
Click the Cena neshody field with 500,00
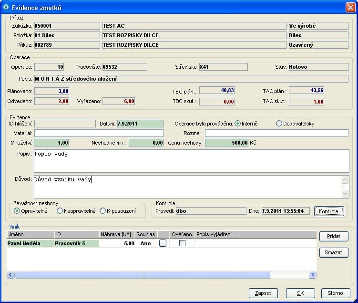pyautogui.click(x=226, y=143)
